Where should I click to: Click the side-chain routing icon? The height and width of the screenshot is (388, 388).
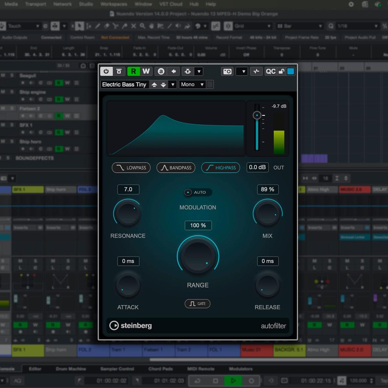tap(188, 71)
